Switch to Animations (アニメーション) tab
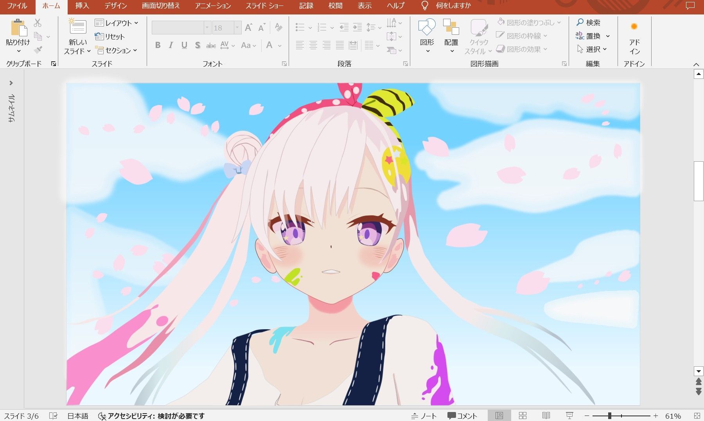704x421 pixels. [213, 6]
